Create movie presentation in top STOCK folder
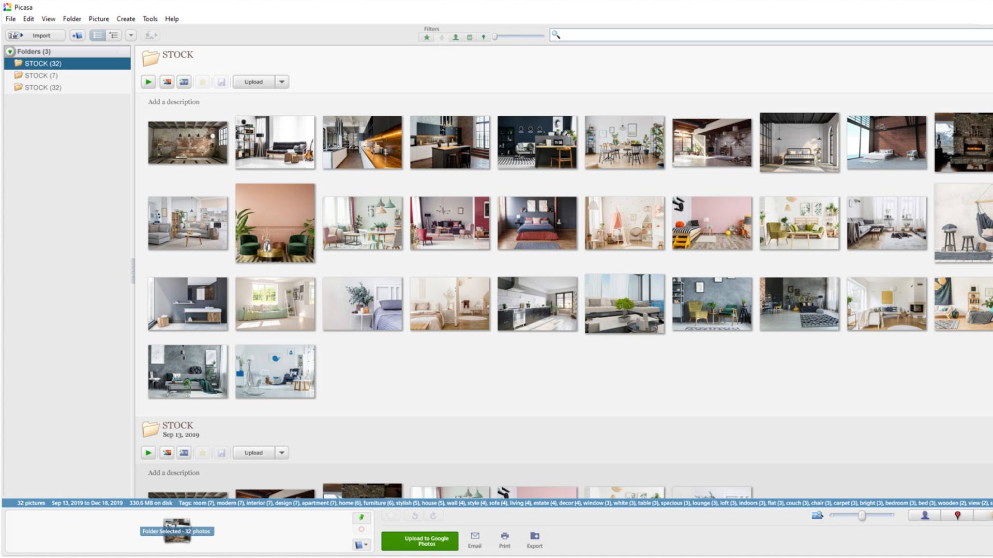The height and width of the screenshot is (558, 993). (184, 82)
